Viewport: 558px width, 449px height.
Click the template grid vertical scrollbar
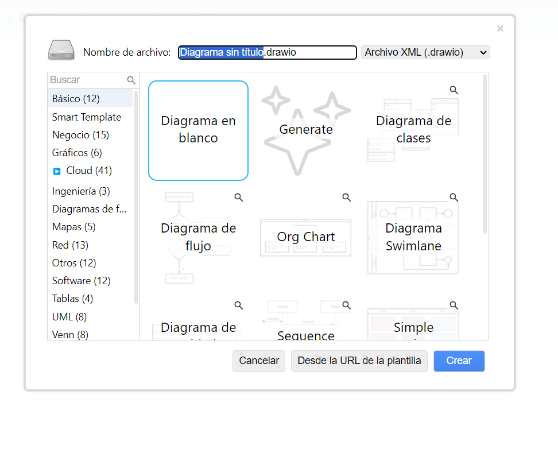[485, 155]
